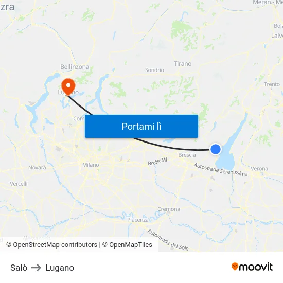Screen dimensions: 283x283
Task: Click the Novara city label
Action: (x=37, y=168)
